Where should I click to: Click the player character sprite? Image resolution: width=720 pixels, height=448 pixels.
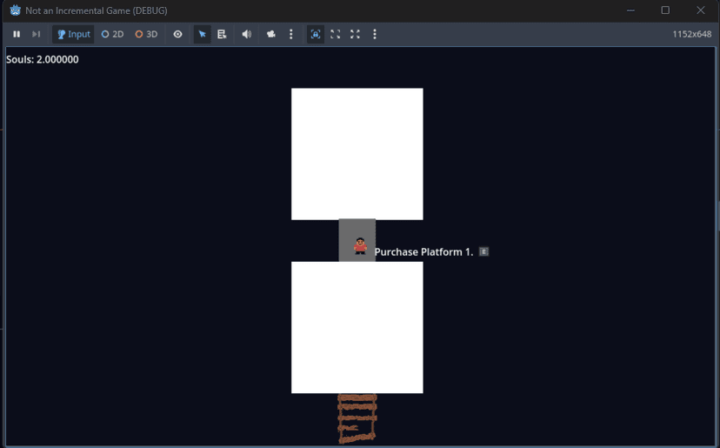(360, 246)
